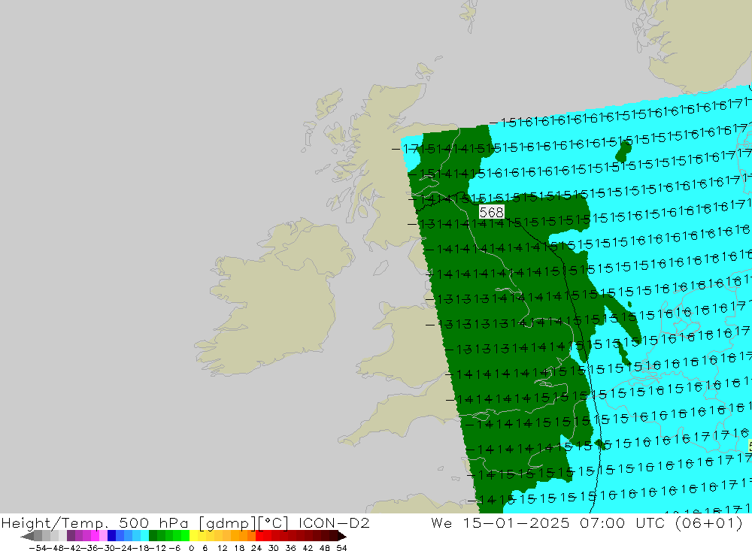The height and width of the screenshot is (551, 752).
Task: Click the left gray arrow of the color scale
Action: coord(27,536)
